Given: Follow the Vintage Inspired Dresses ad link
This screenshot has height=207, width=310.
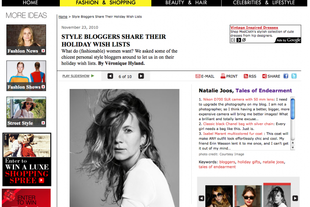Looking at the screenshot, I should click(x=254, y=27).
